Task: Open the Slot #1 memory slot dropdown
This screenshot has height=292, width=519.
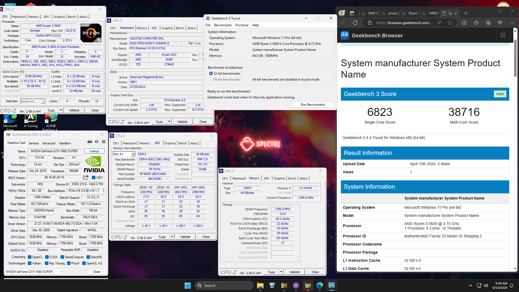Action: click(133, 154)
